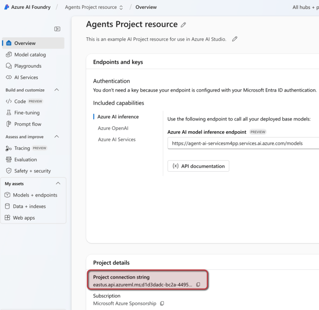Click the Web apps grid icon
The width and height of the screenshot is (319, 310).
(7, 218)
